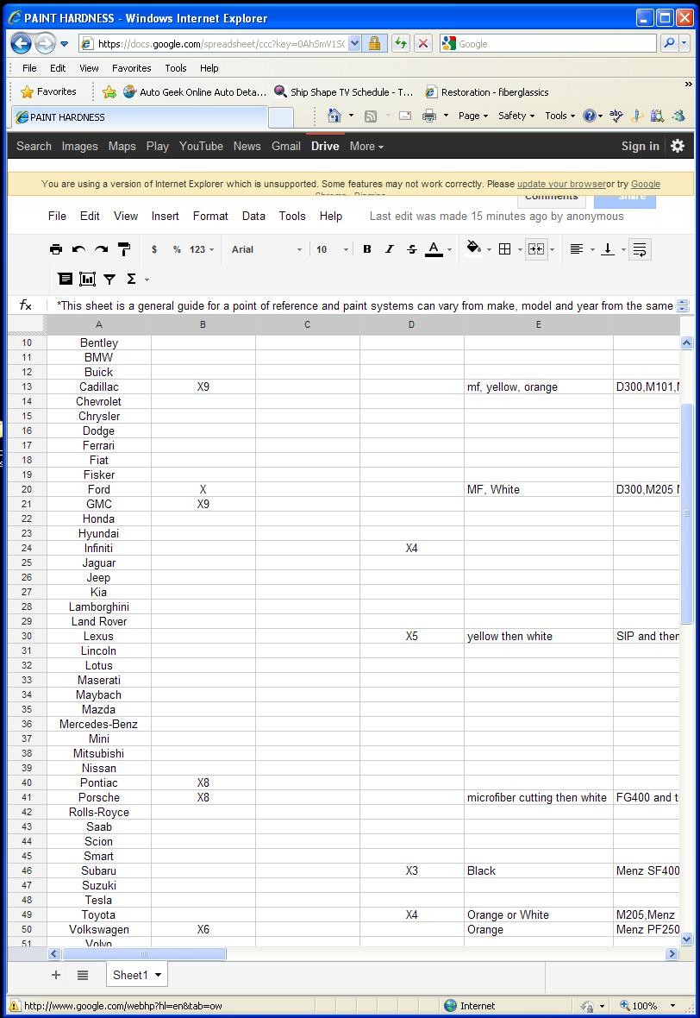Select the PAINT HARDNESS browser tab
700x1018 pixels.
pyautogui.click(x=140, y=116)
